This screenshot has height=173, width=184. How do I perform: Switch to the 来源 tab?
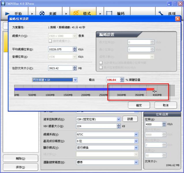(x=48, y=14)
